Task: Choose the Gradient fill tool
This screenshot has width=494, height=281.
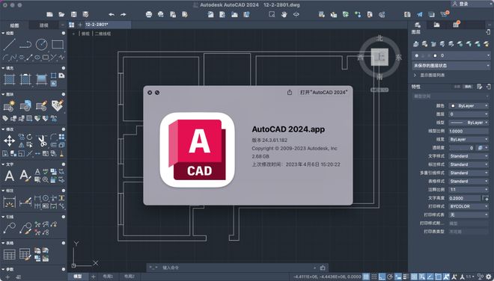Action: [41, 79]
